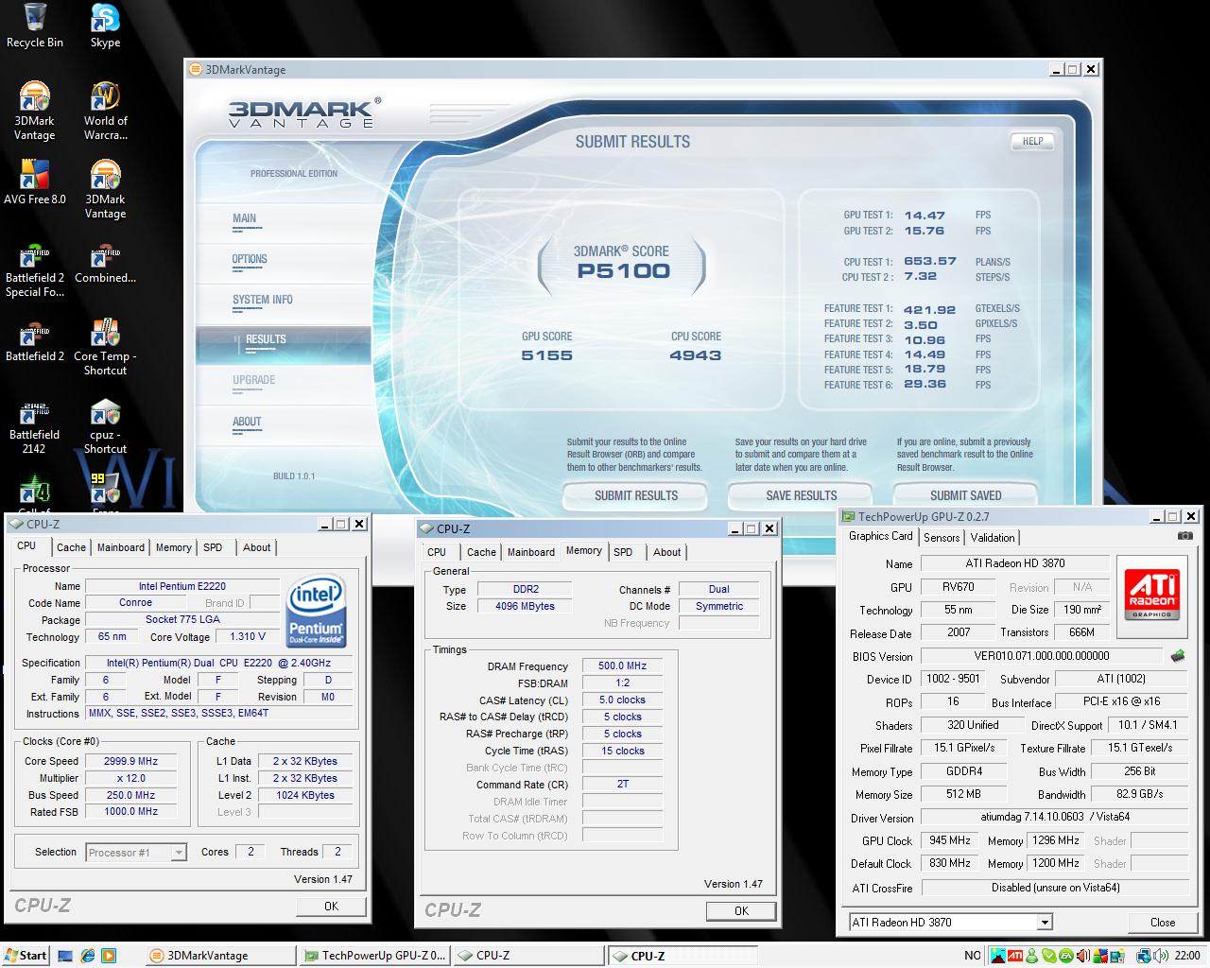Viewport: 1210px width, 968px height.
Task: Open Memory tab in processor CPU-Z window
Action: click(x=174, y=547)
